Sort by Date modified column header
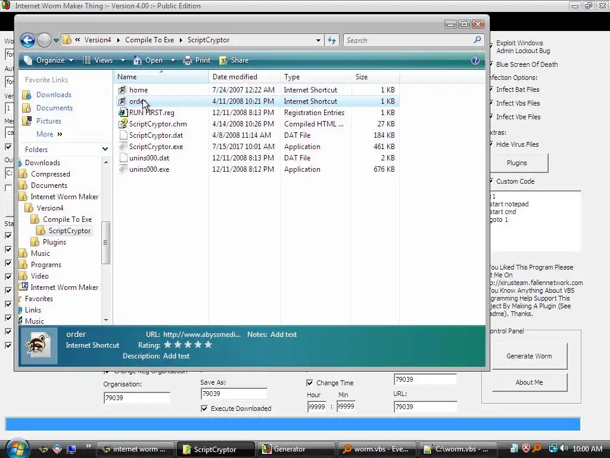This screenshot has width=610, height=458. click(x=244, y=77)
